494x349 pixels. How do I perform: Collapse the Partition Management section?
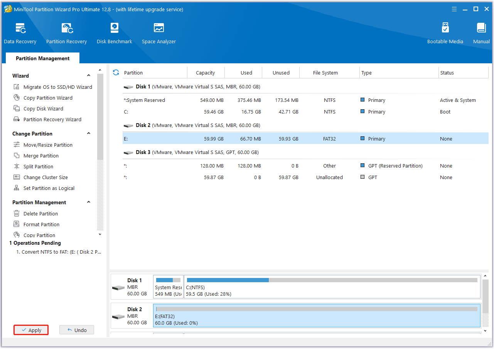click(89, 202)
